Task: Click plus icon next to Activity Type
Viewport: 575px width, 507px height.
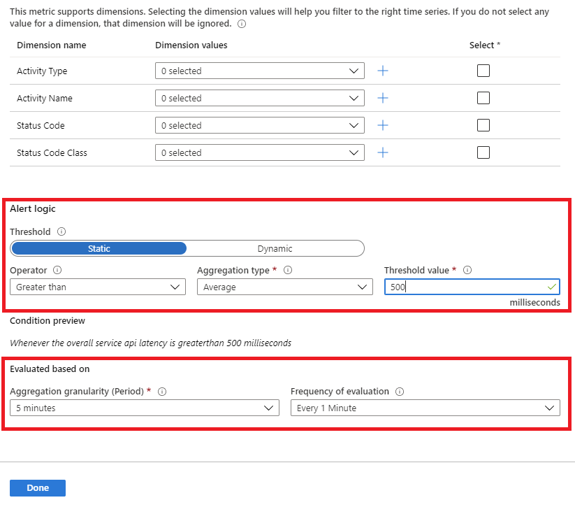Action: (383, 71)
